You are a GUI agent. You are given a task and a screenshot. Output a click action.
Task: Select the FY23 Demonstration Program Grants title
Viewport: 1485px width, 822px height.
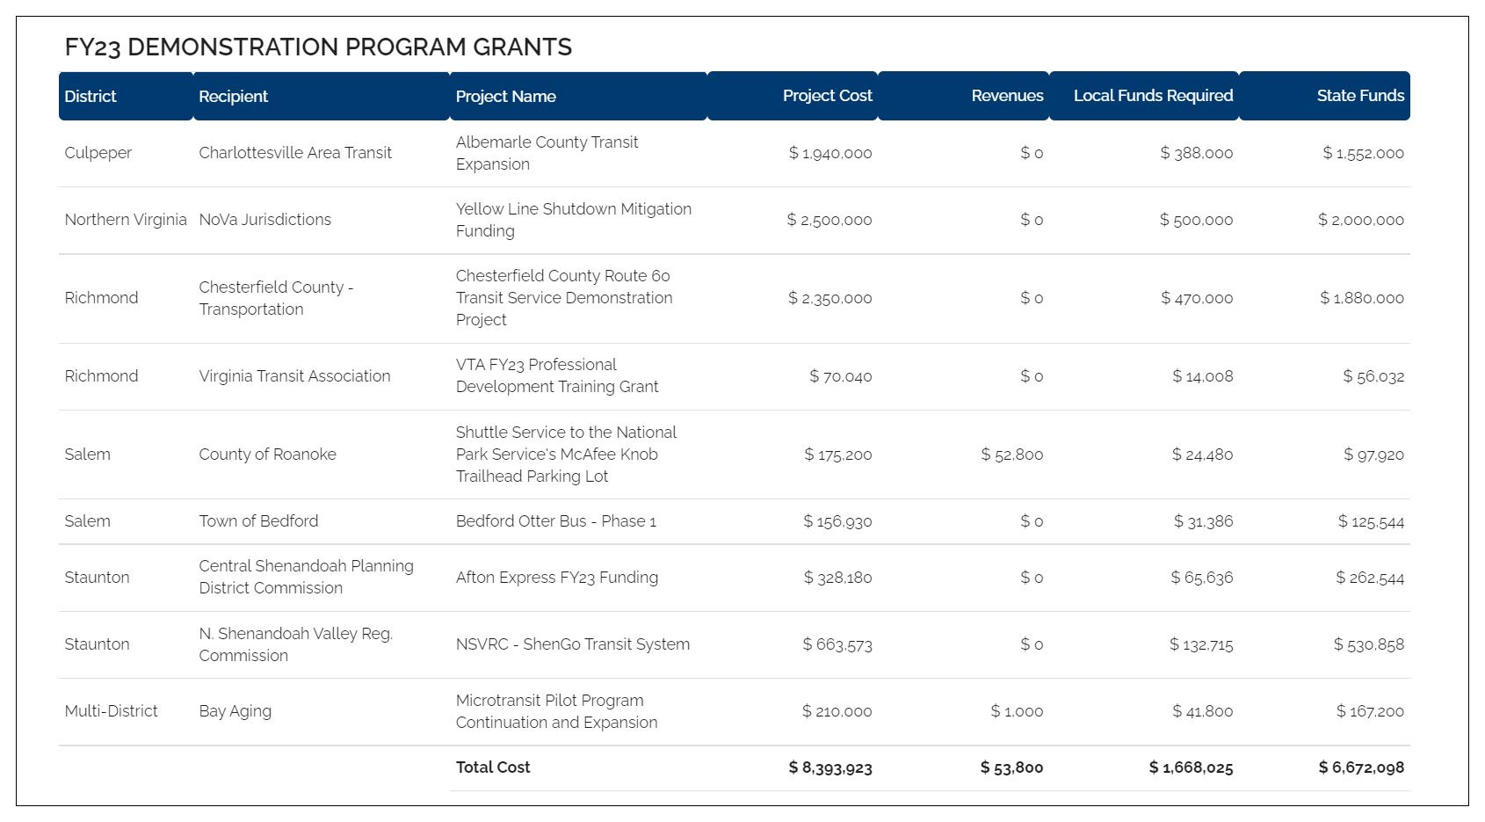(318, 47)
